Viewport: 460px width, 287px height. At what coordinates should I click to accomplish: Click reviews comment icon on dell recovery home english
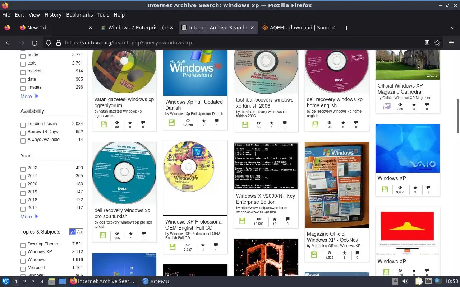(356, 122)
